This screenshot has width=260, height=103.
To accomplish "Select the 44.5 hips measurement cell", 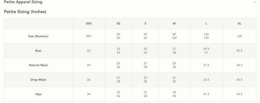I will point(239,94).
